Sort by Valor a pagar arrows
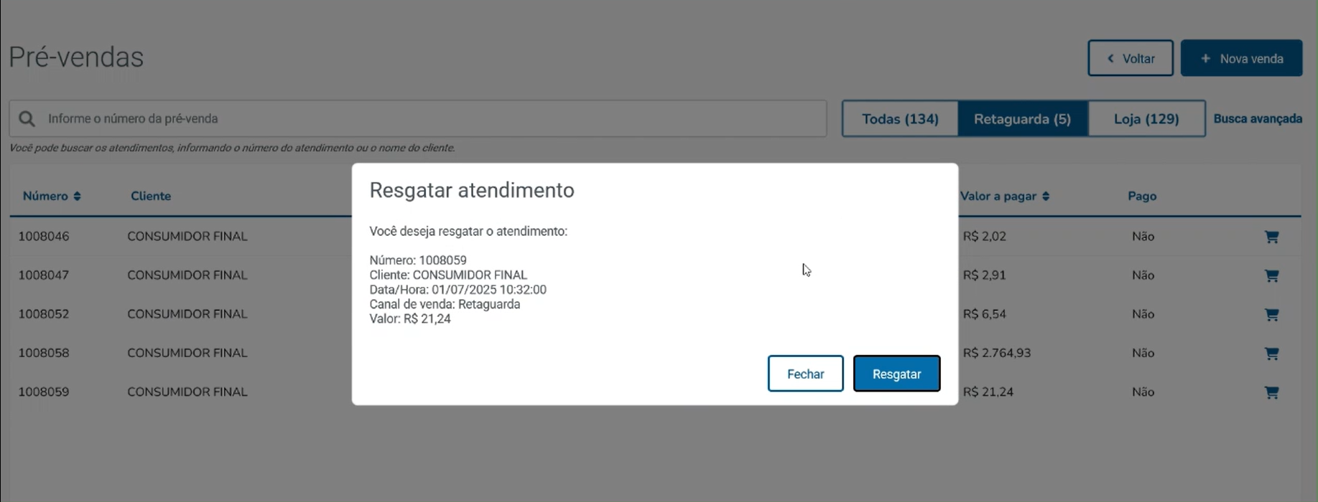The width and height of the screenshot is (1318, 502). click(x=1046, y=196)
